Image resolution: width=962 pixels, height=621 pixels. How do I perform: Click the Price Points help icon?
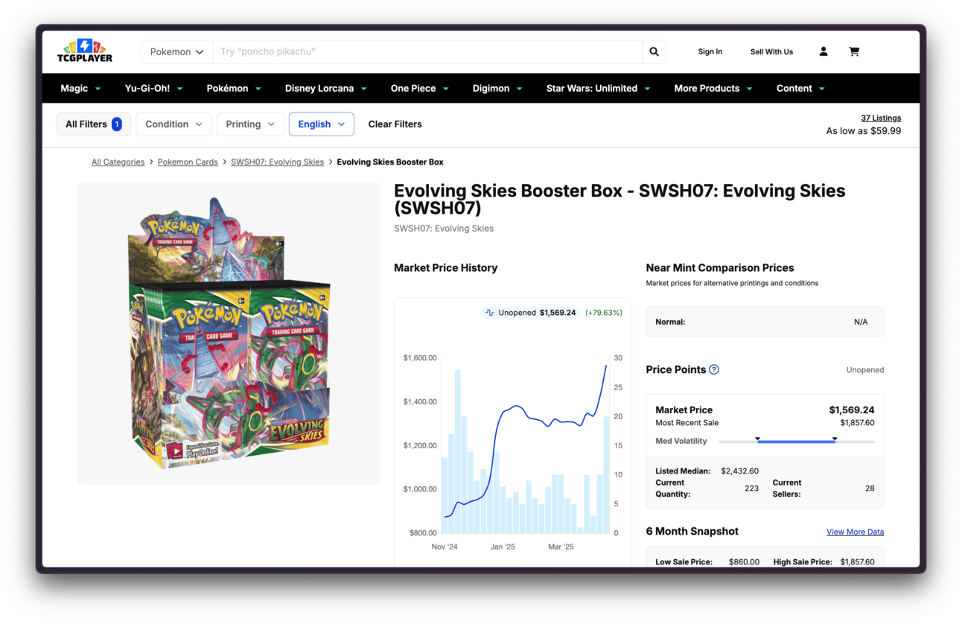pyautogui.click(x=714, y=370)
